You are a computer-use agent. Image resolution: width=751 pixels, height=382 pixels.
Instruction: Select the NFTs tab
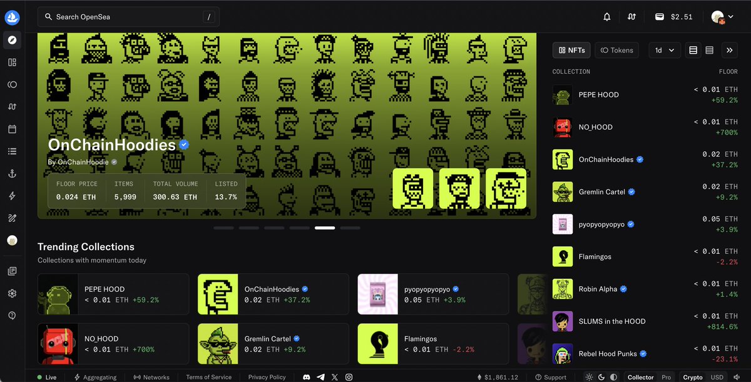571,50
